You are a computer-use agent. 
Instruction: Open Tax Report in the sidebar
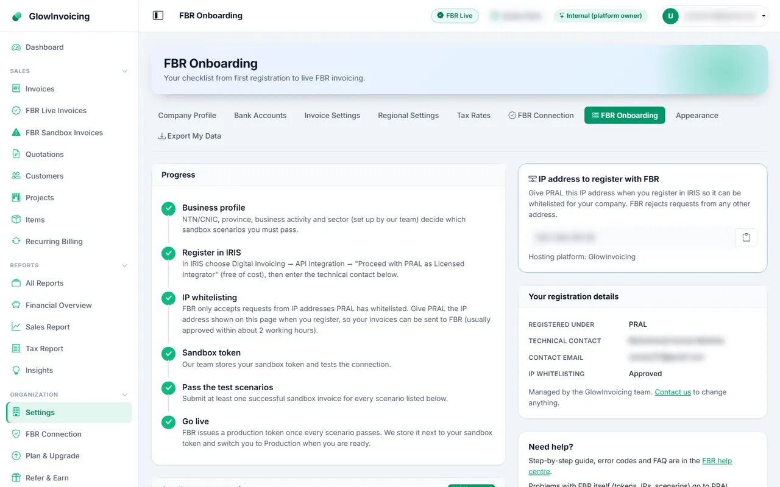tap(69, 349)
